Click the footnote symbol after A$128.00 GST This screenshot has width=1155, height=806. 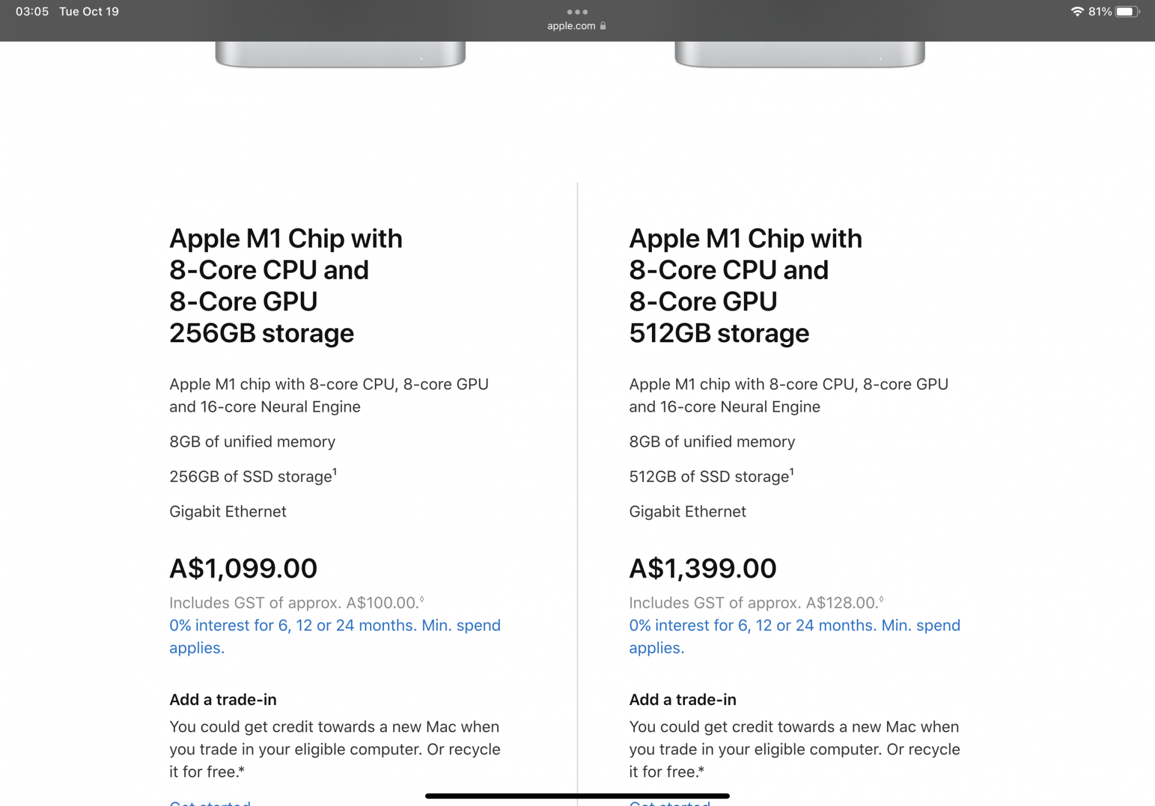click(x=881, y=599)
